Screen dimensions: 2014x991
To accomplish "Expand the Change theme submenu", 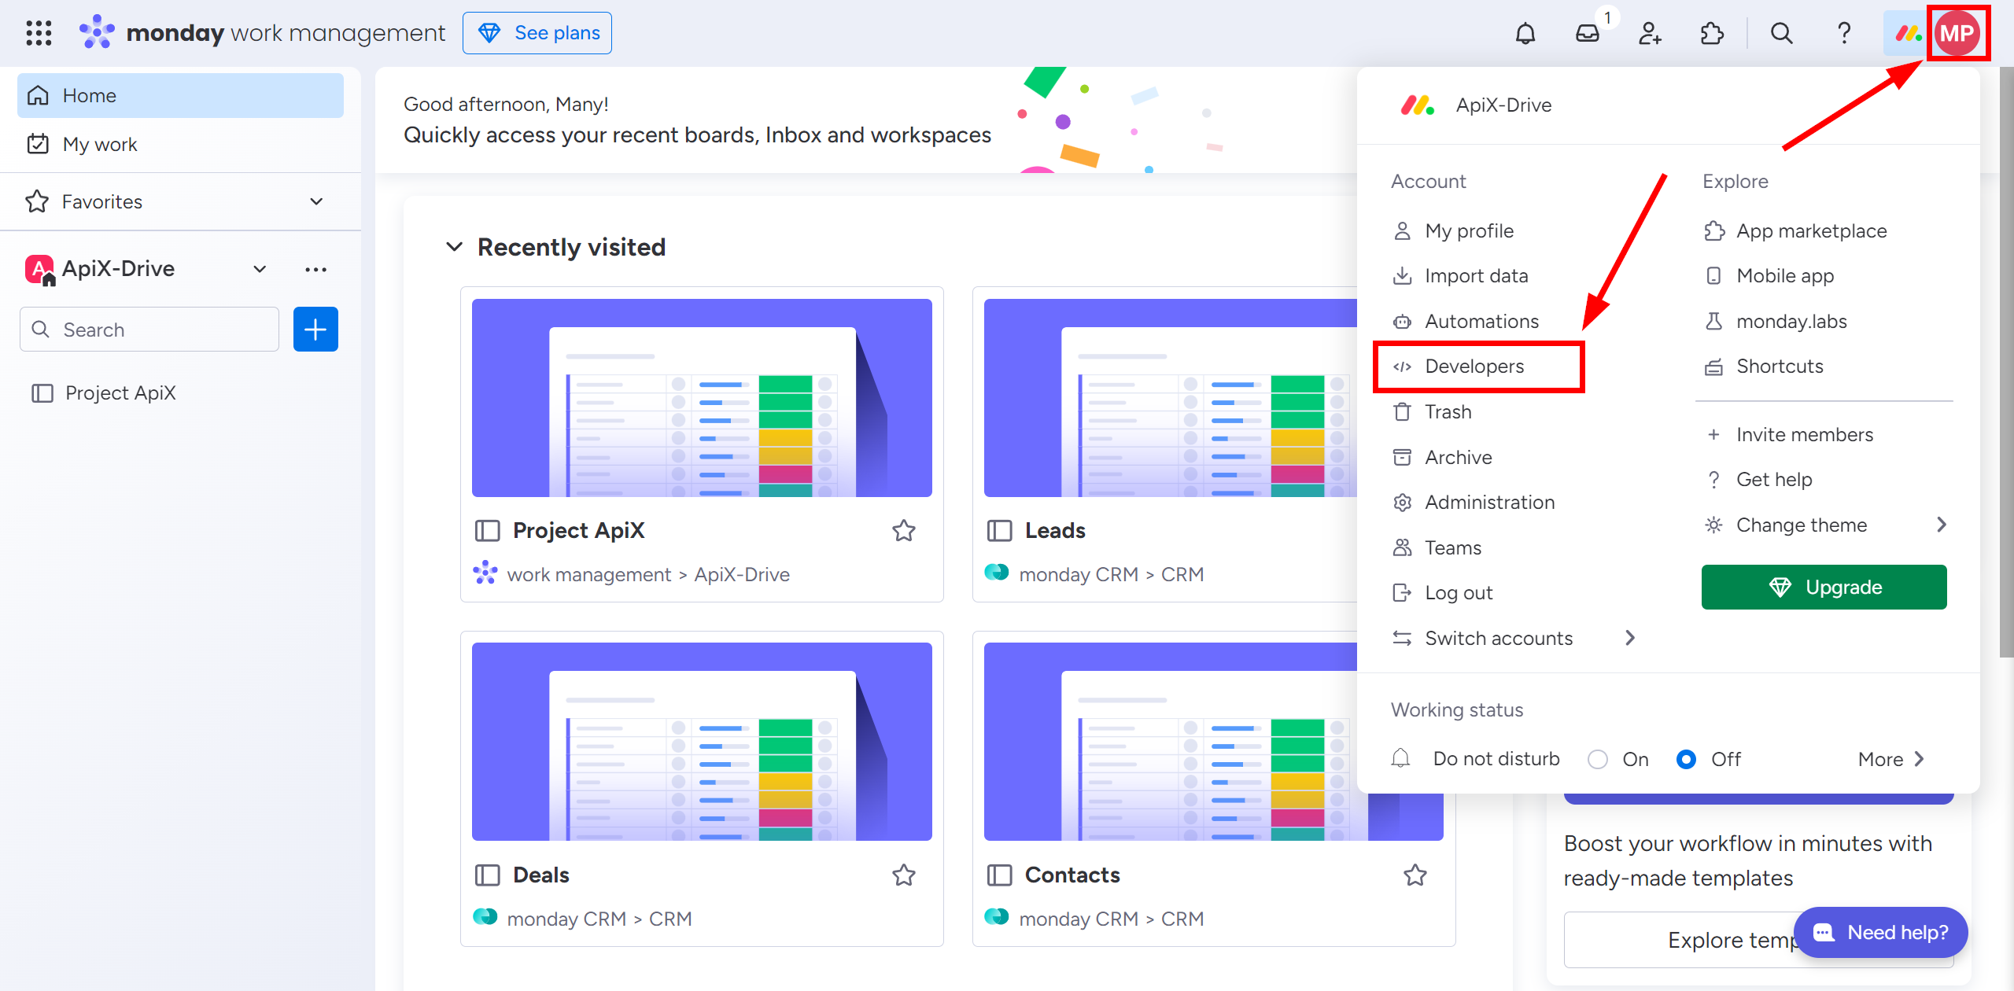I will 1941,525.
